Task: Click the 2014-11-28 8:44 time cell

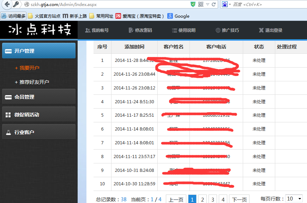Action: pos(134,60)
